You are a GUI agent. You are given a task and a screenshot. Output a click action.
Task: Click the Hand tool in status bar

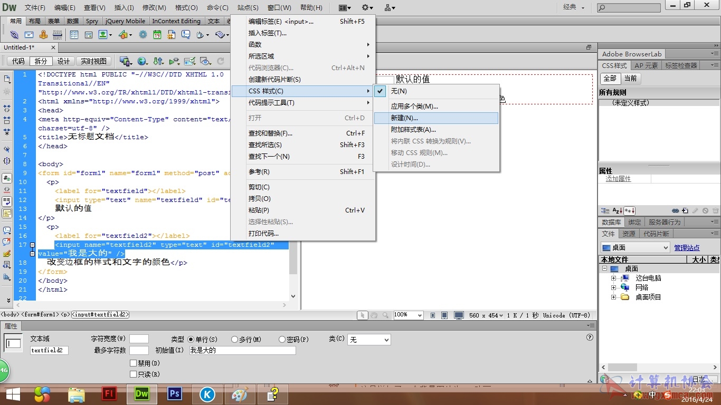point(374,315)
